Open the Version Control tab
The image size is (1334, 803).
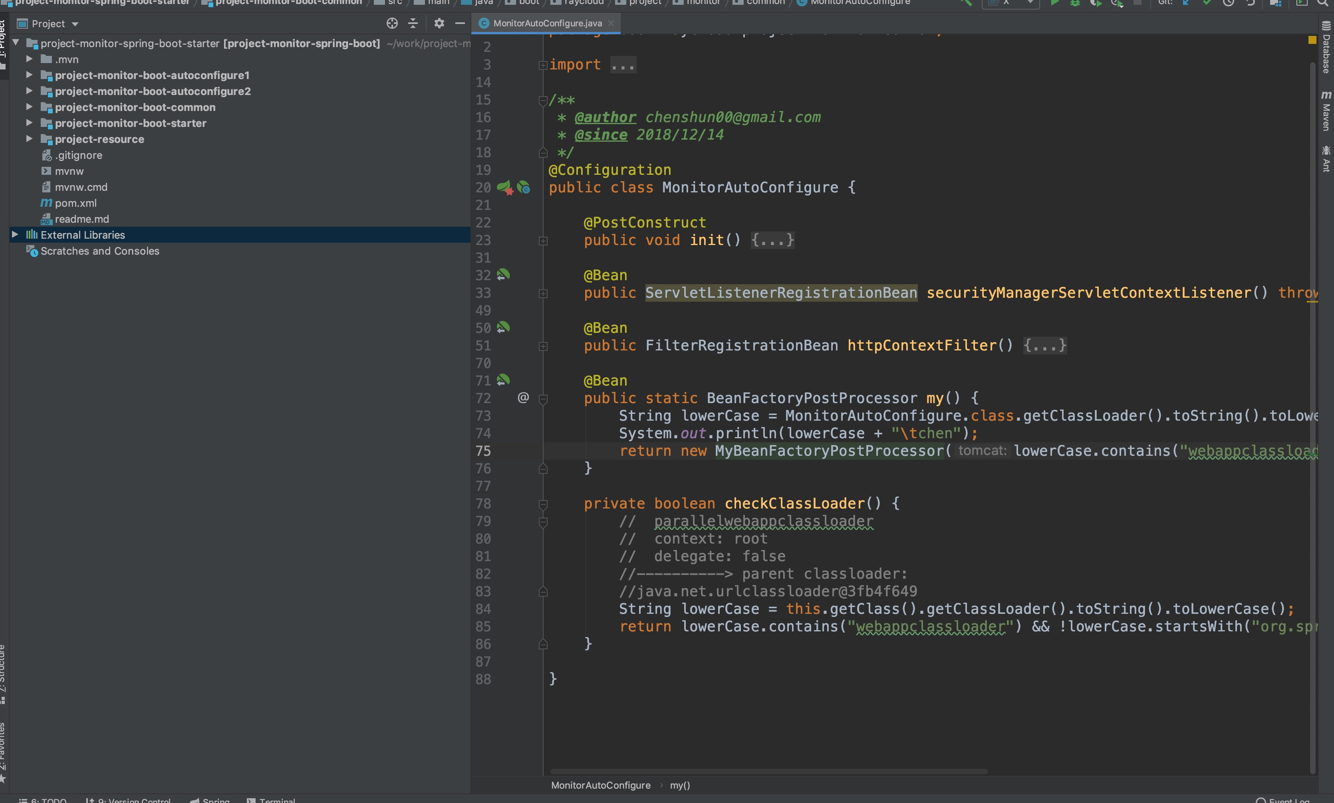[x=129, y=799]
